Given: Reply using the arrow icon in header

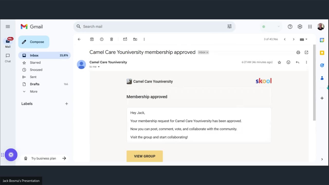Looking at the screenshot, I should (297, 62).
